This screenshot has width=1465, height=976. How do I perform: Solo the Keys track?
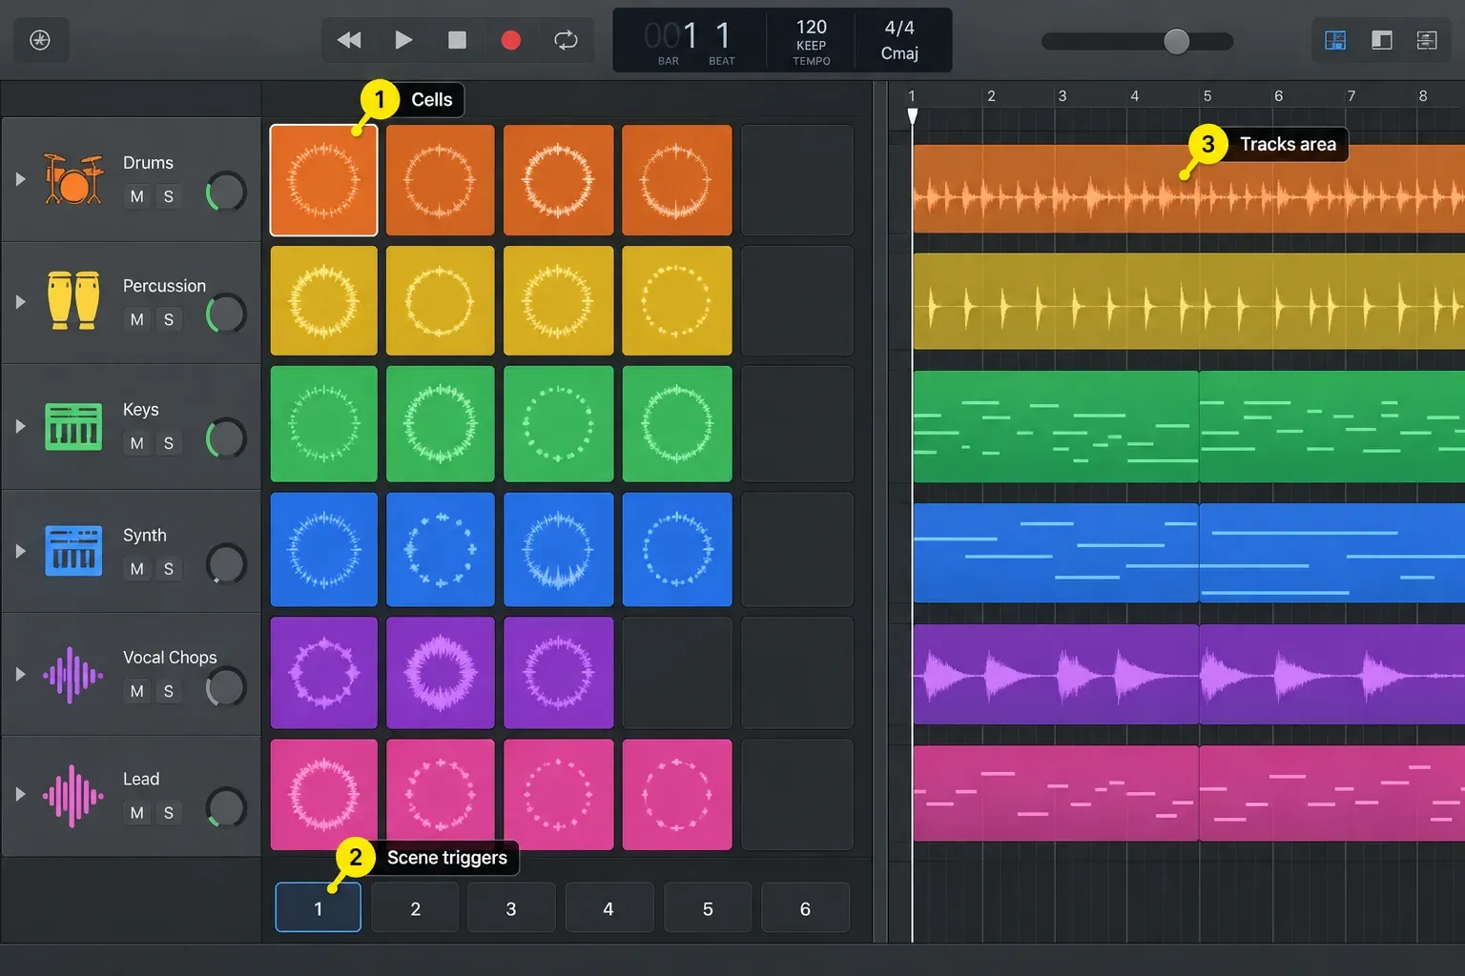pyautogui.click(x=169, y=443)
